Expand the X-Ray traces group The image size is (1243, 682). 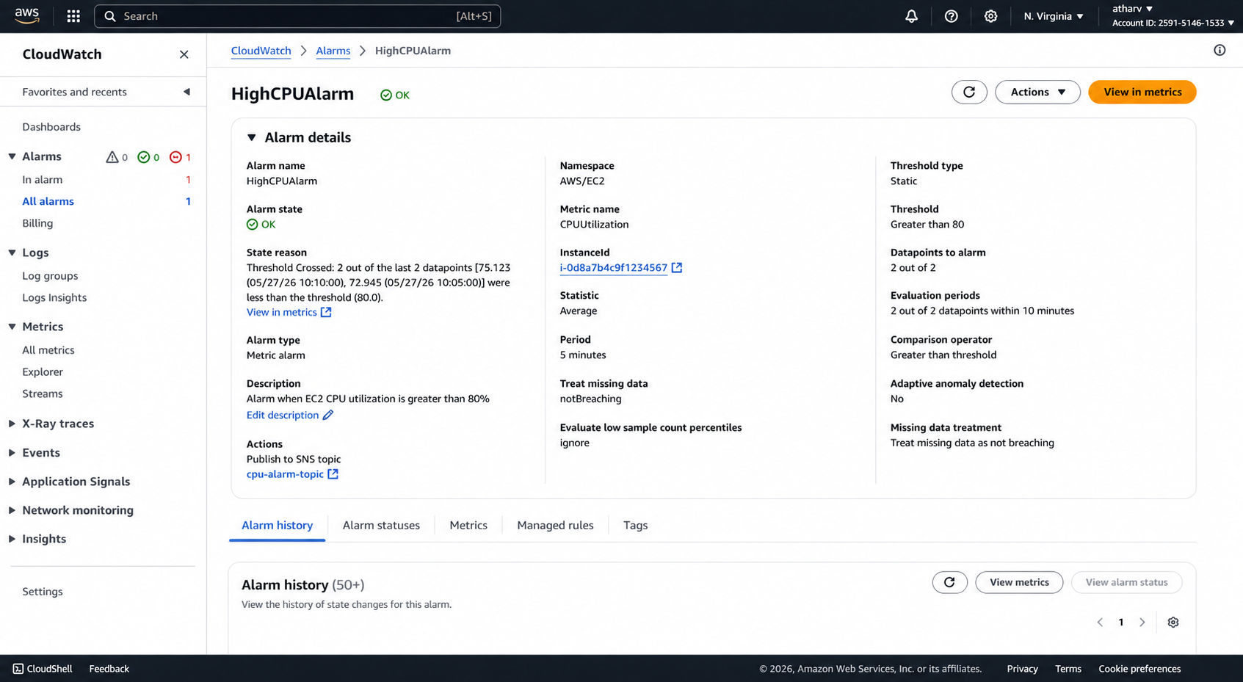coord(12,424)
